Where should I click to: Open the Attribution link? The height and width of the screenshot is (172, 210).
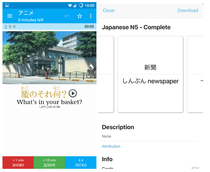111,146
